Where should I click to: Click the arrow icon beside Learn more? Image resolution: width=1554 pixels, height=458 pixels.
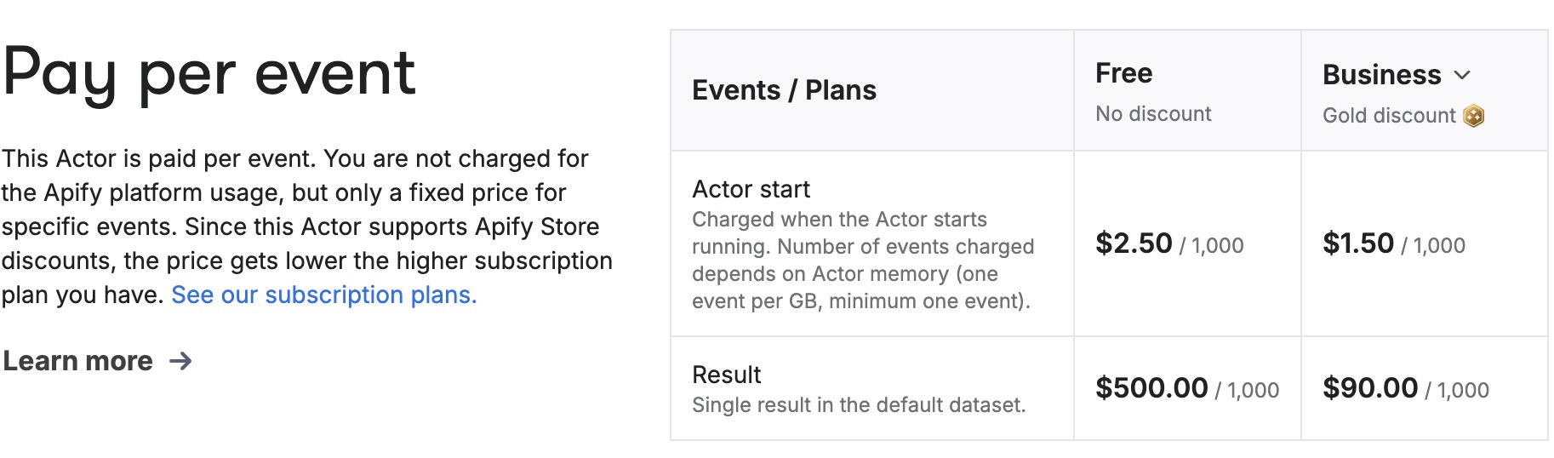(x=180, y=361)
